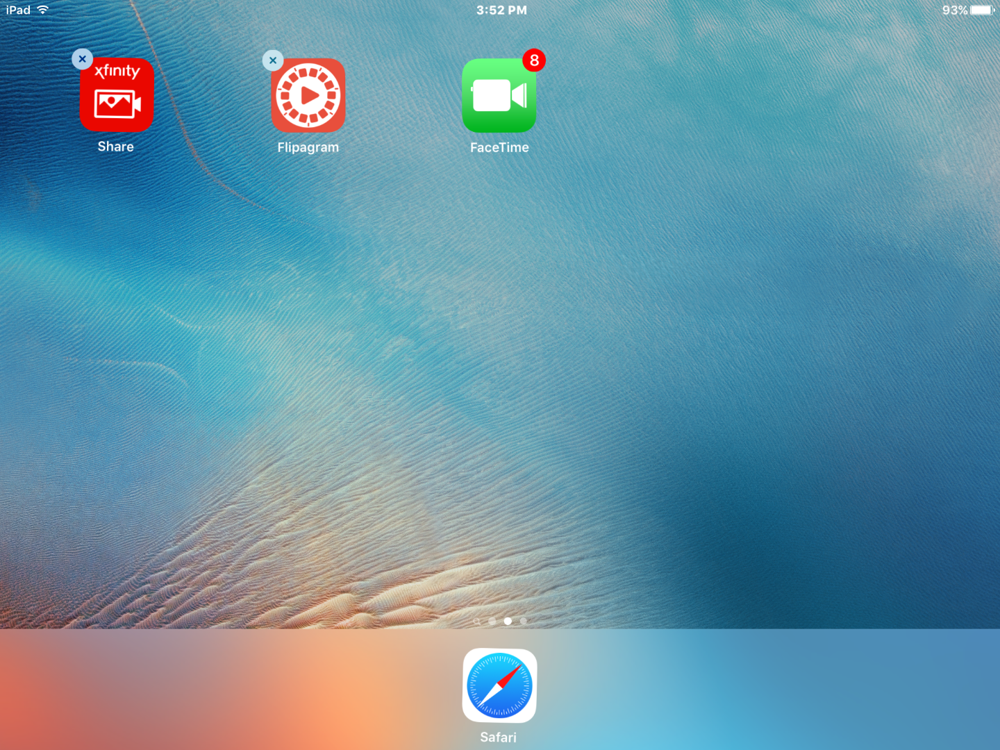Tap the 93% battery percentage
The image size is (1000, 750).
[x=955, y=10]
